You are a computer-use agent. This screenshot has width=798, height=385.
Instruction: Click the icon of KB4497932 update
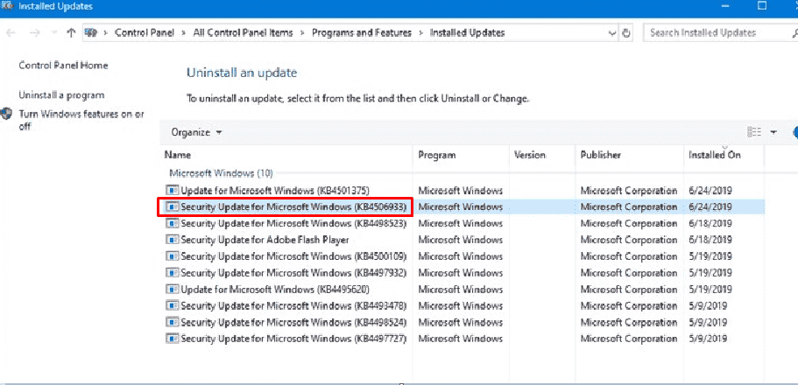tap(173, 273)
